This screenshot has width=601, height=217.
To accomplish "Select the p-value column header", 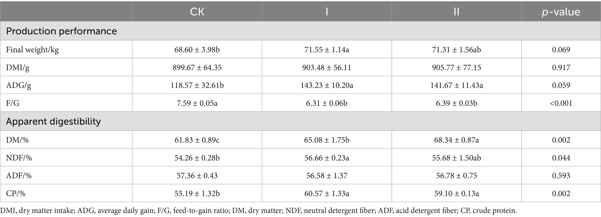I will coord(561,12).
